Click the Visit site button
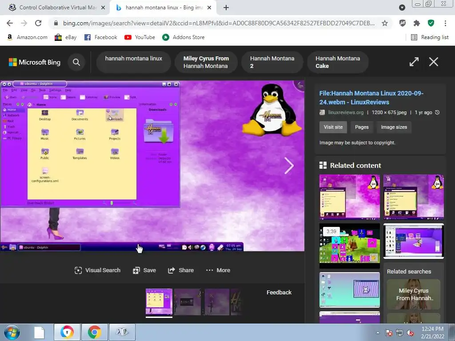The image size is (455, 341). pos(333,127)
